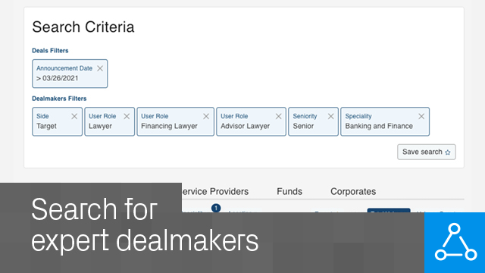Screen dimensions: 485x273
Task: Switch to the Corporates tab
Action: point(353,192)
